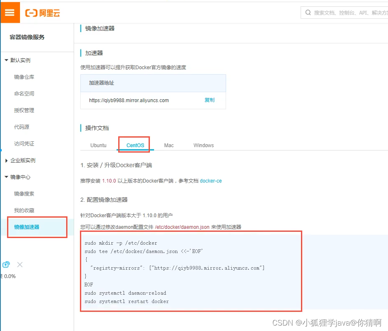Select 镜像加速器 in sidebar

[27, 227]
